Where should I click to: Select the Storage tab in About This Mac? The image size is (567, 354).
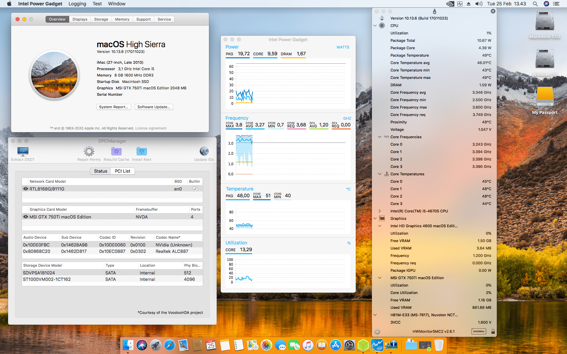click(101, 19)
